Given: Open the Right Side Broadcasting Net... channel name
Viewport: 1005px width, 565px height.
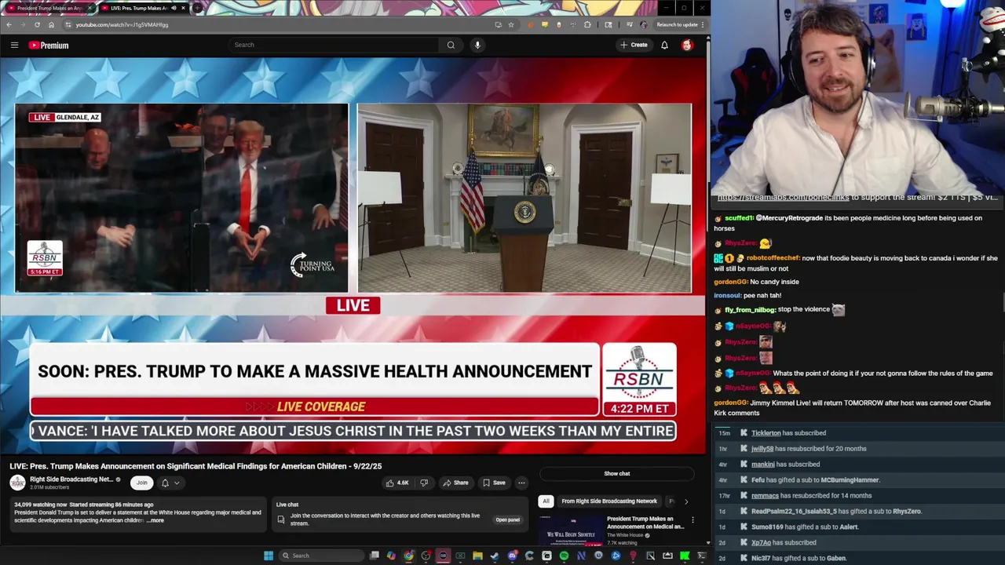Looking at the screenshot, I should (72, 479).
